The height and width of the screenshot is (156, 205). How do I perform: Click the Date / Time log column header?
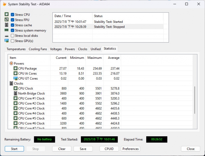click(x=73, y=16)
